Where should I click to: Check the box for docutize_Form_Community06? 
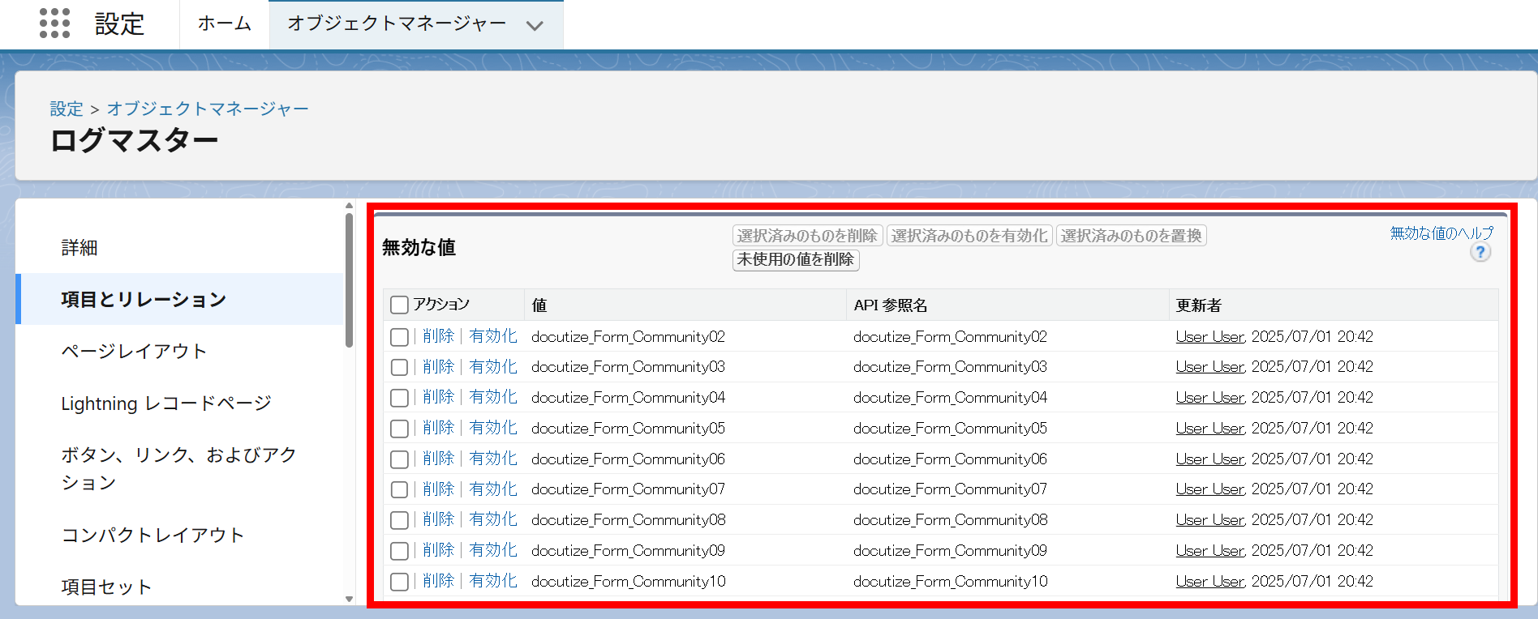click(399, 459)
